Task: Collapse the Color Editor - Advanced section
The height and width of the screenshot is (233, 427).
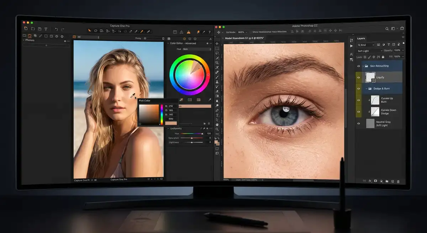Action: [x=168, y=43]
